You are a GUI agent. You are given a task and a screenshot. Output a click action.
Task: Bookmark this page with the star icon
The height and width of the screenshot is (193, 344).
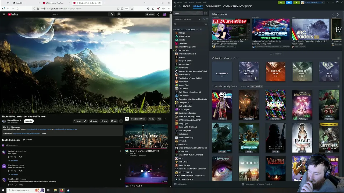tap(132, 9)
